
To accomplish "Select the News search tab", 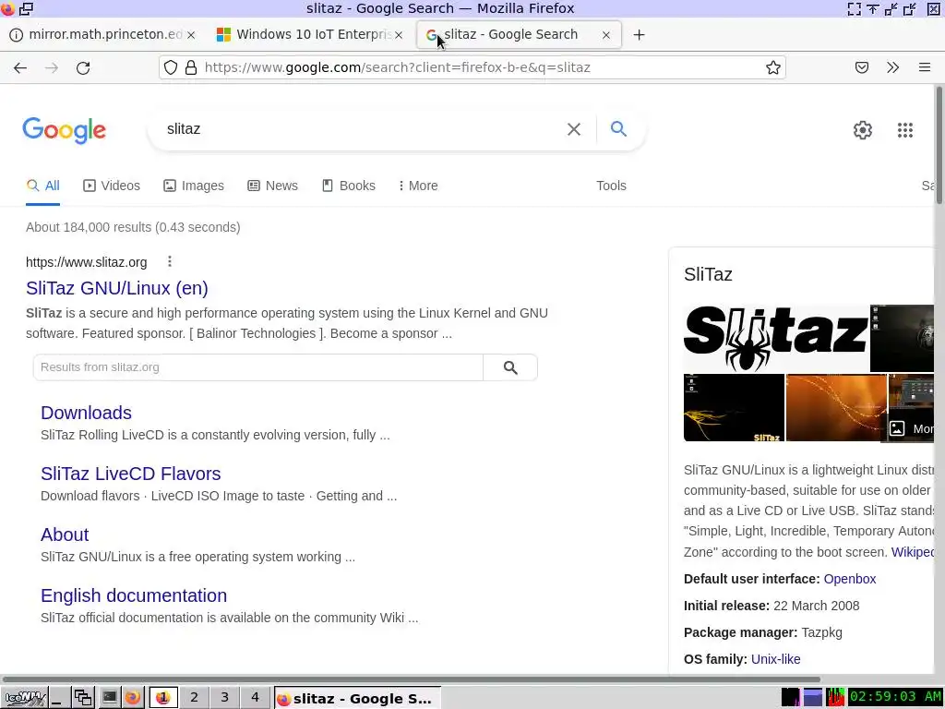I will click(x=272, y=186).
